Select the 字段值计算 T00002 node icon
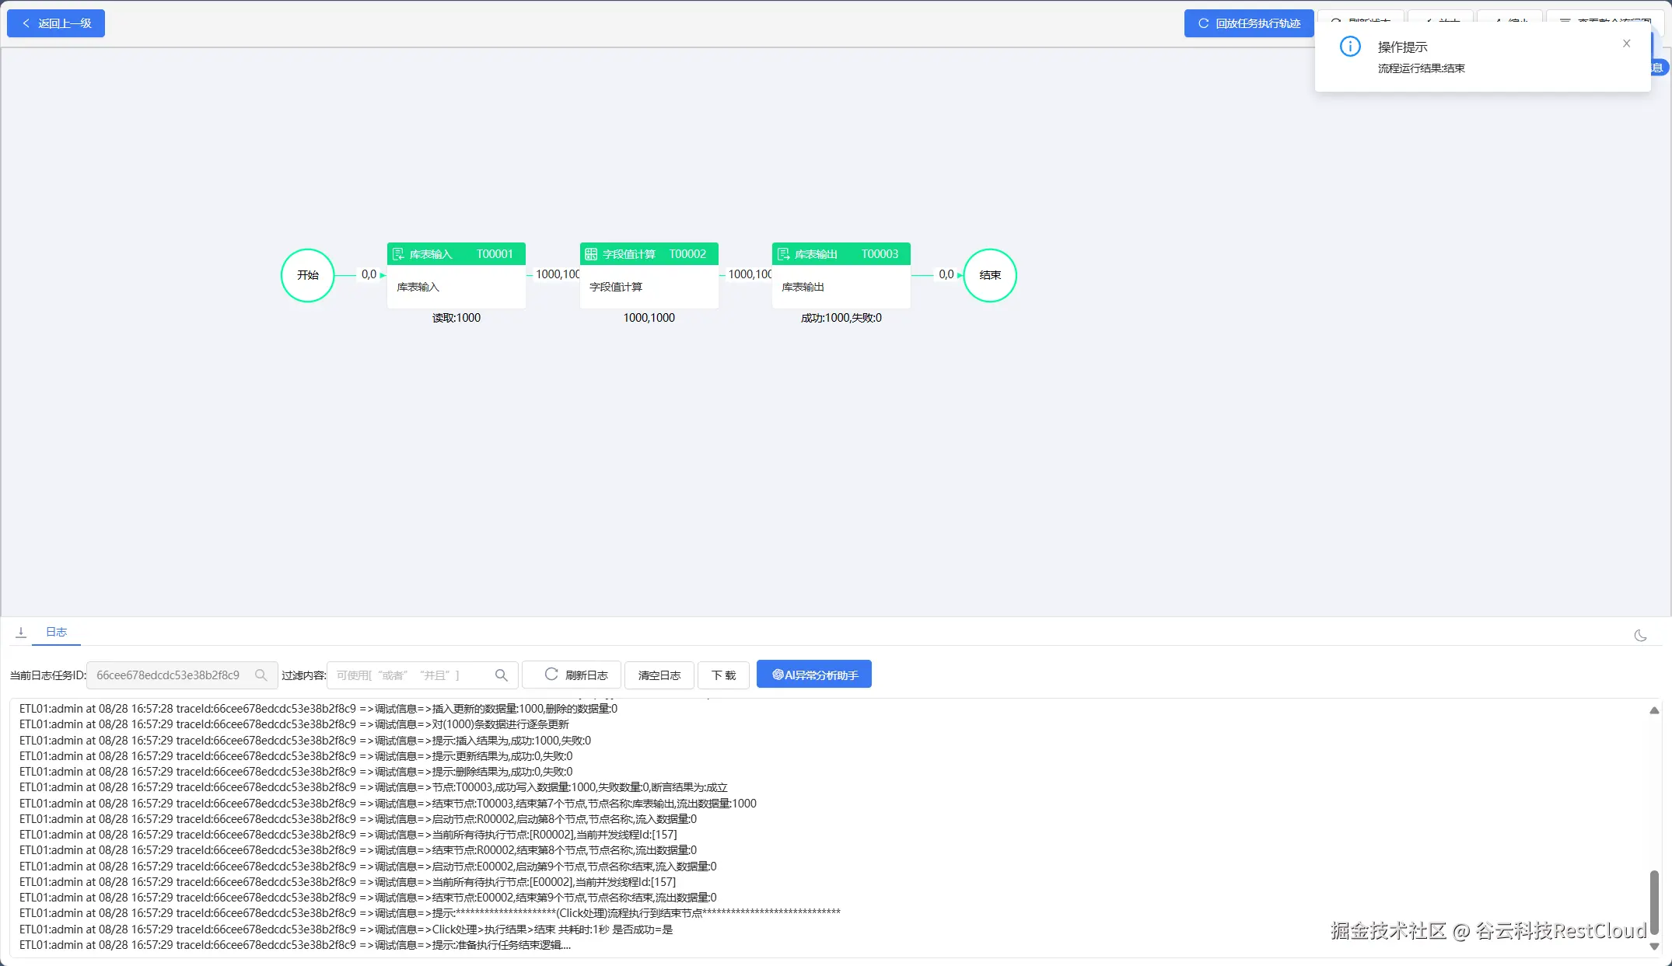1672x966 pixels. point(591,254)
